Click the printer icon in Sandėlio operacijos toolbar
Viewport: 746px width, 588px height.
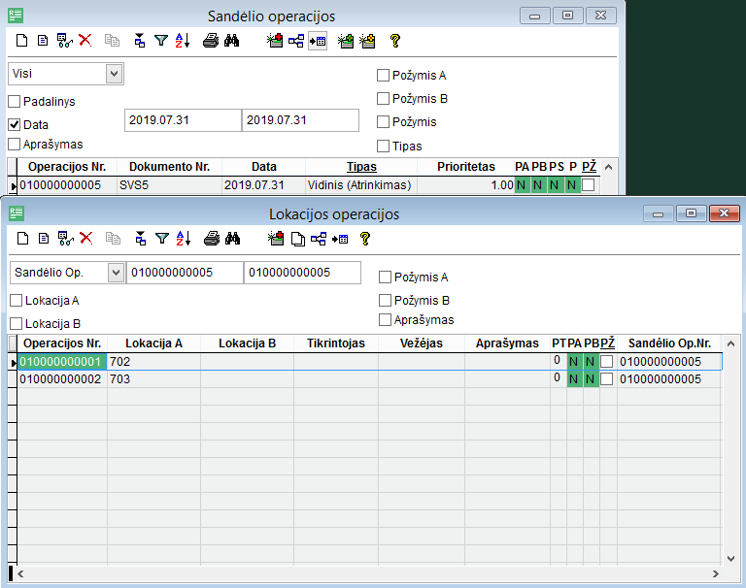[210, 41]
